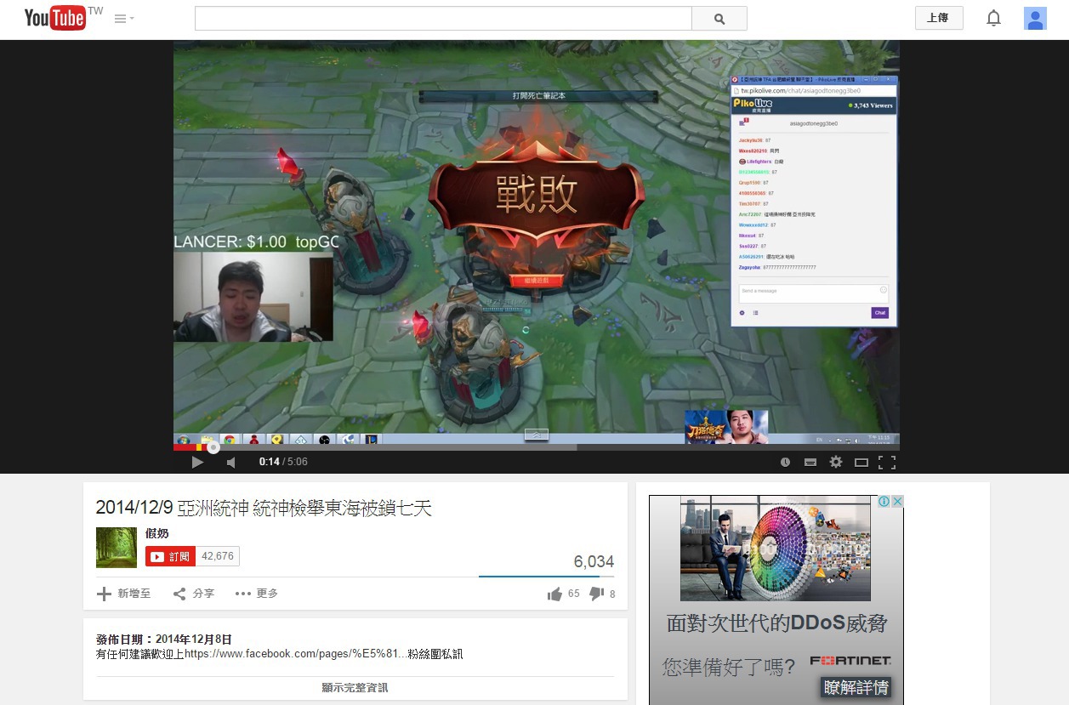Expand the 更多 more options
Screen dimensions: 1069x705
257,594
